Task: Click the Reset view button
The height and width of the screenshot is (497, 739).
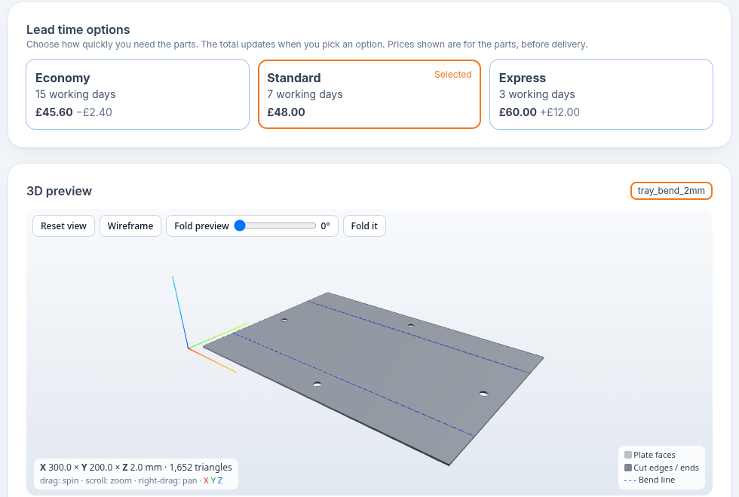Action: [x=63, y=225]
